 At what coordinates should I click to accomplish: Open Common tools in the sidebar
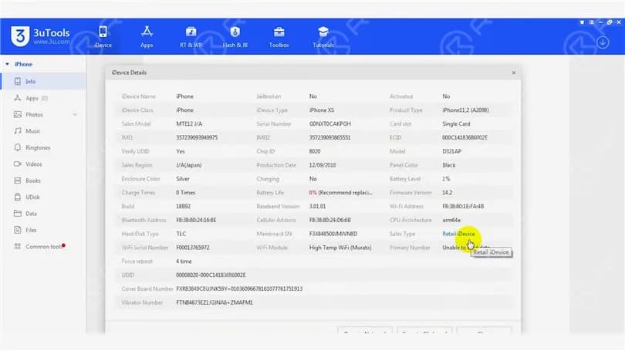tap(43, 247)
